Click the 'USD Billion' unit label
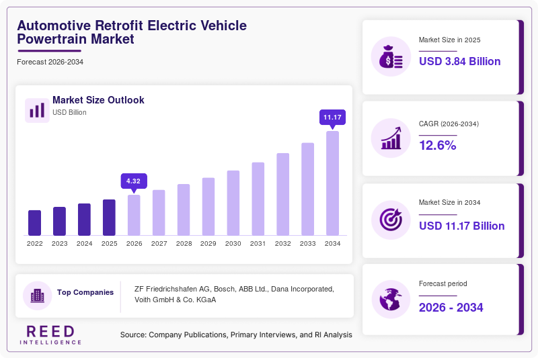 (69, 112)
